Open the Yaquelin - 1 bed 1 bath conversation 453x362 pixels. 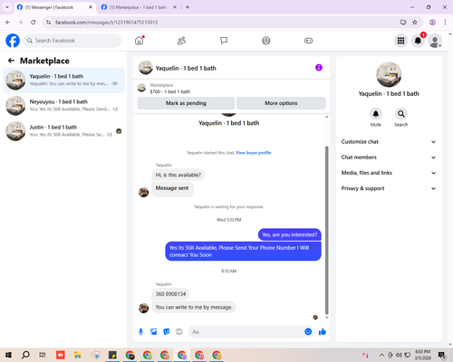pos(63,81)
